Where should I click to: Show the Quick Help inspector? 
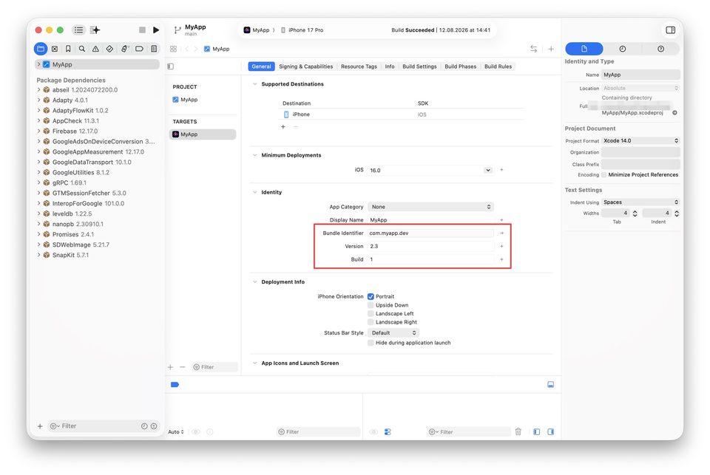point(660,49)
